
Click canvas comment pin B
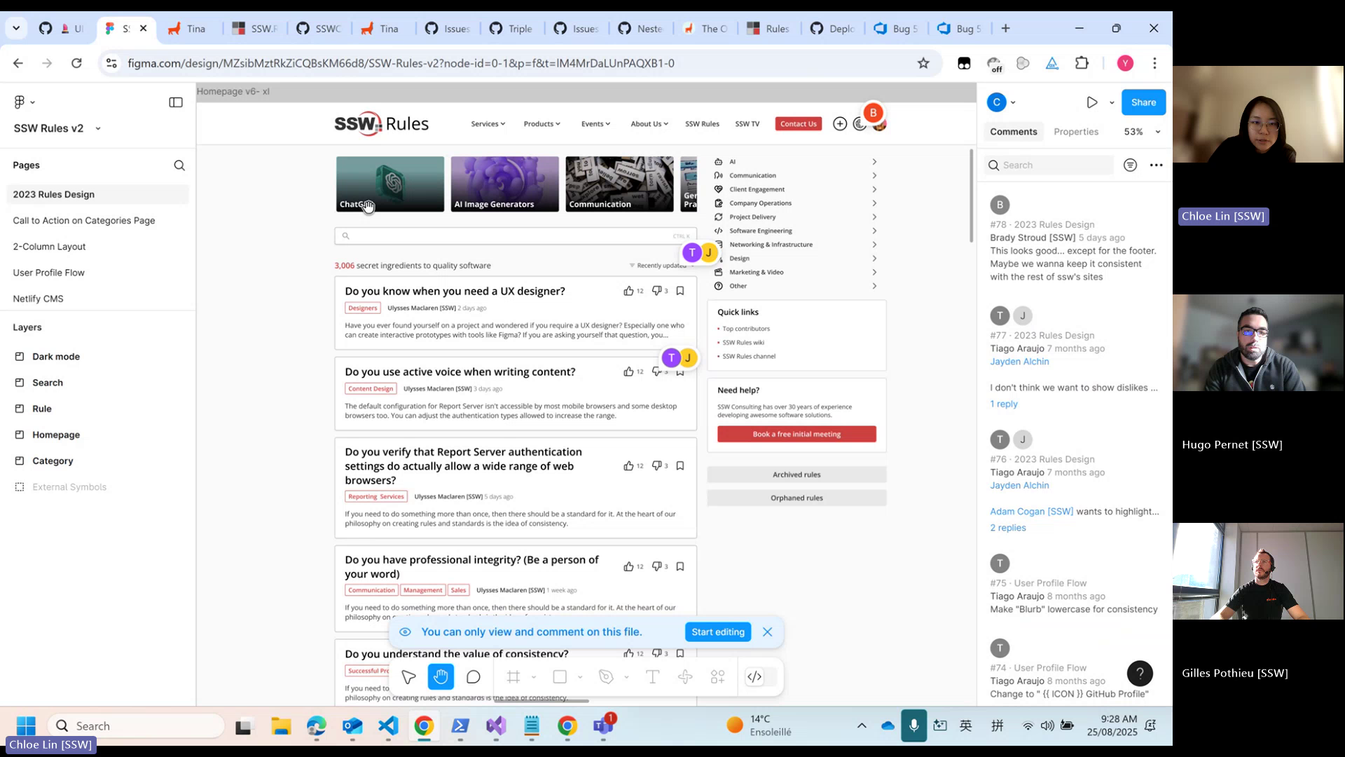coord(873,113)
